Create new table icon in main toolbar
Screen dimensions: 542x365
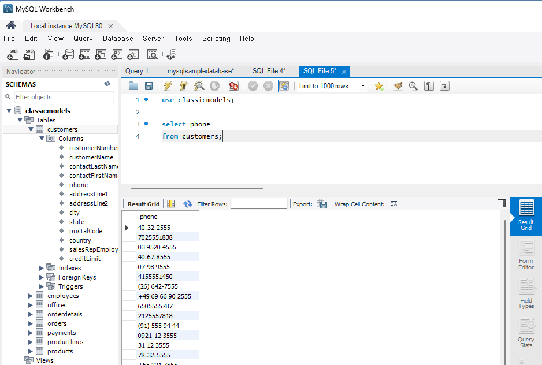[84, 54]
